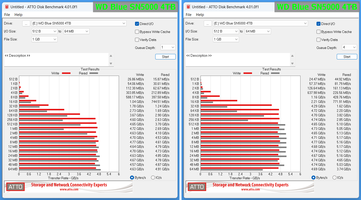This screenshot has width=361, height=200.
Task: Enable Bypass Write Cache in the right window
Action: 318,32
